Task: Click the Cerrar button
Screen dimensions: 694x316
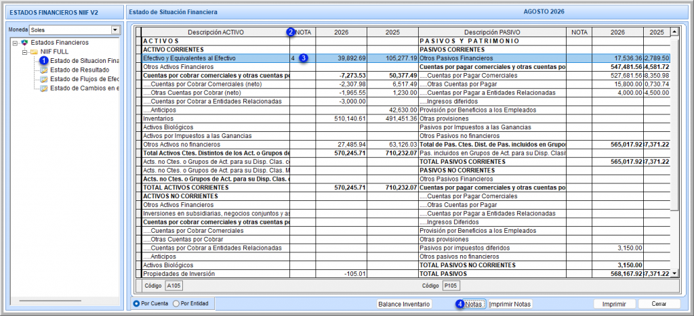Action: click(x=659, y=304)
